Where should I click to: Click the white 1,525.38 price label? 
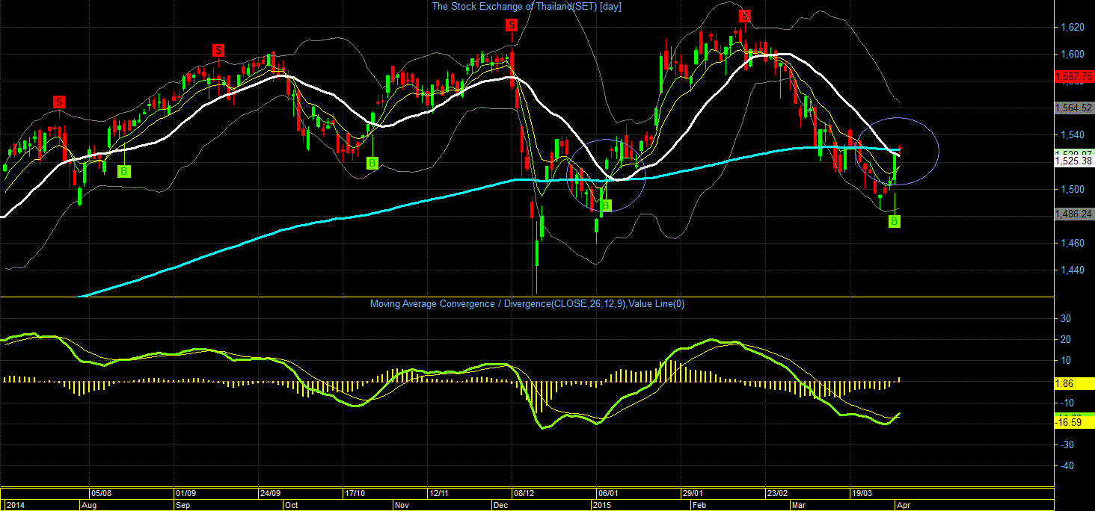tap(1073, 161)
